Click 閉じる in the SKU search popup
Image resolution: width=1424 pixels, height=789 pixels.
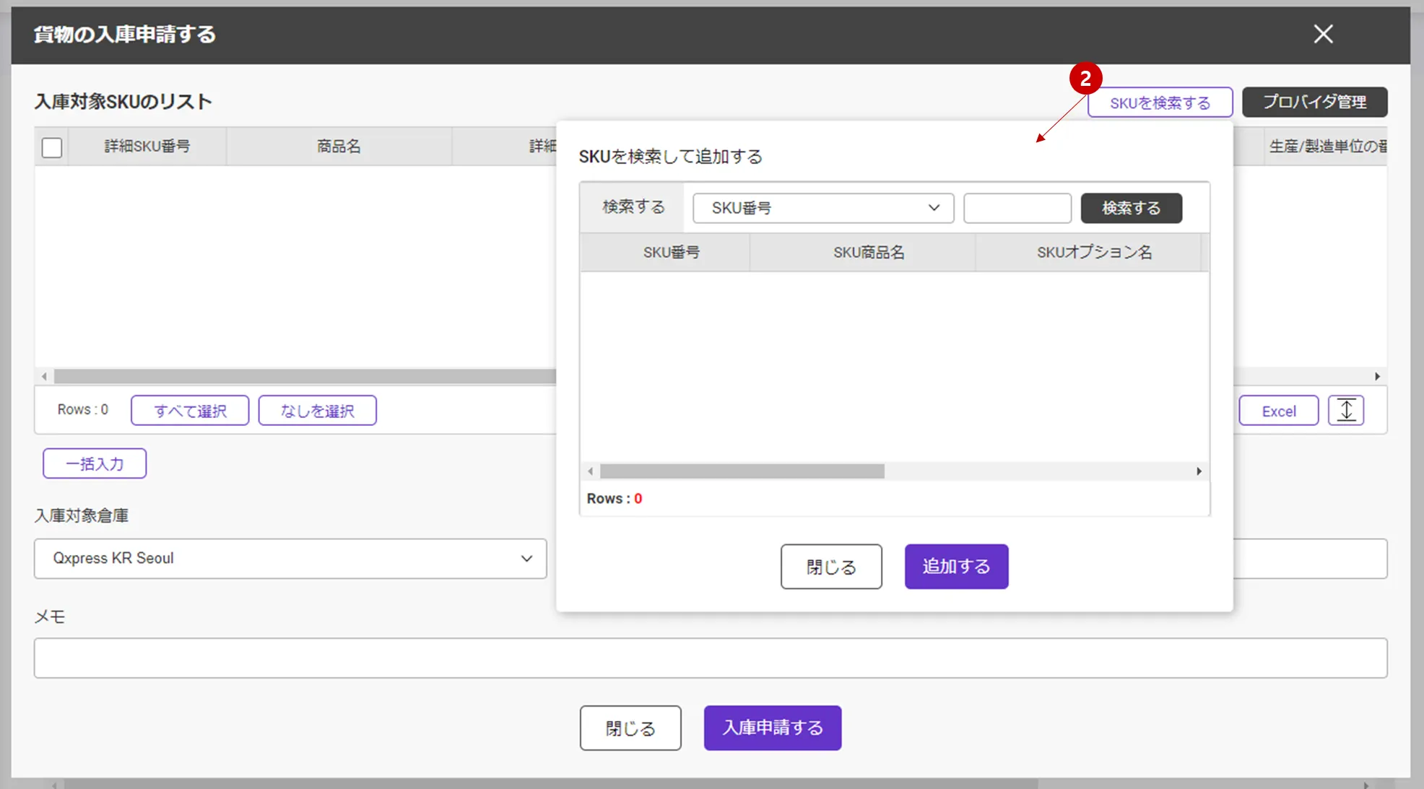[x=830, y=566]
